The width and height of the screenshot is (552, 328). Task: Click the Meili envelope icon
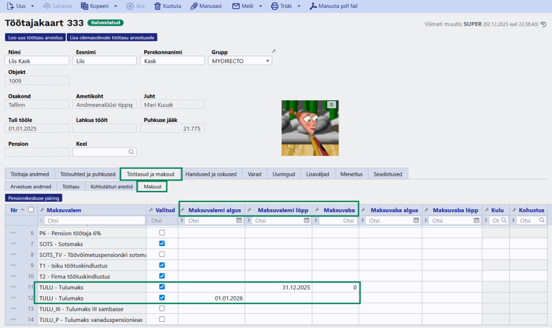[236, 6]
